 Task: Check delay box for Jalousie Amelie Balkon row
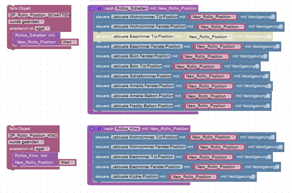[268, 96]
